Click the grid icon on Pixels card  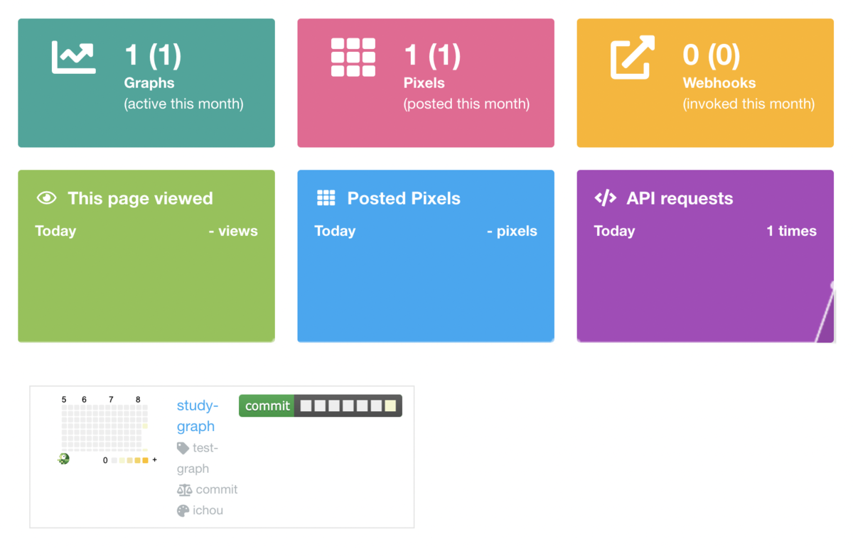pyautogui.click(x=353, y=58)
